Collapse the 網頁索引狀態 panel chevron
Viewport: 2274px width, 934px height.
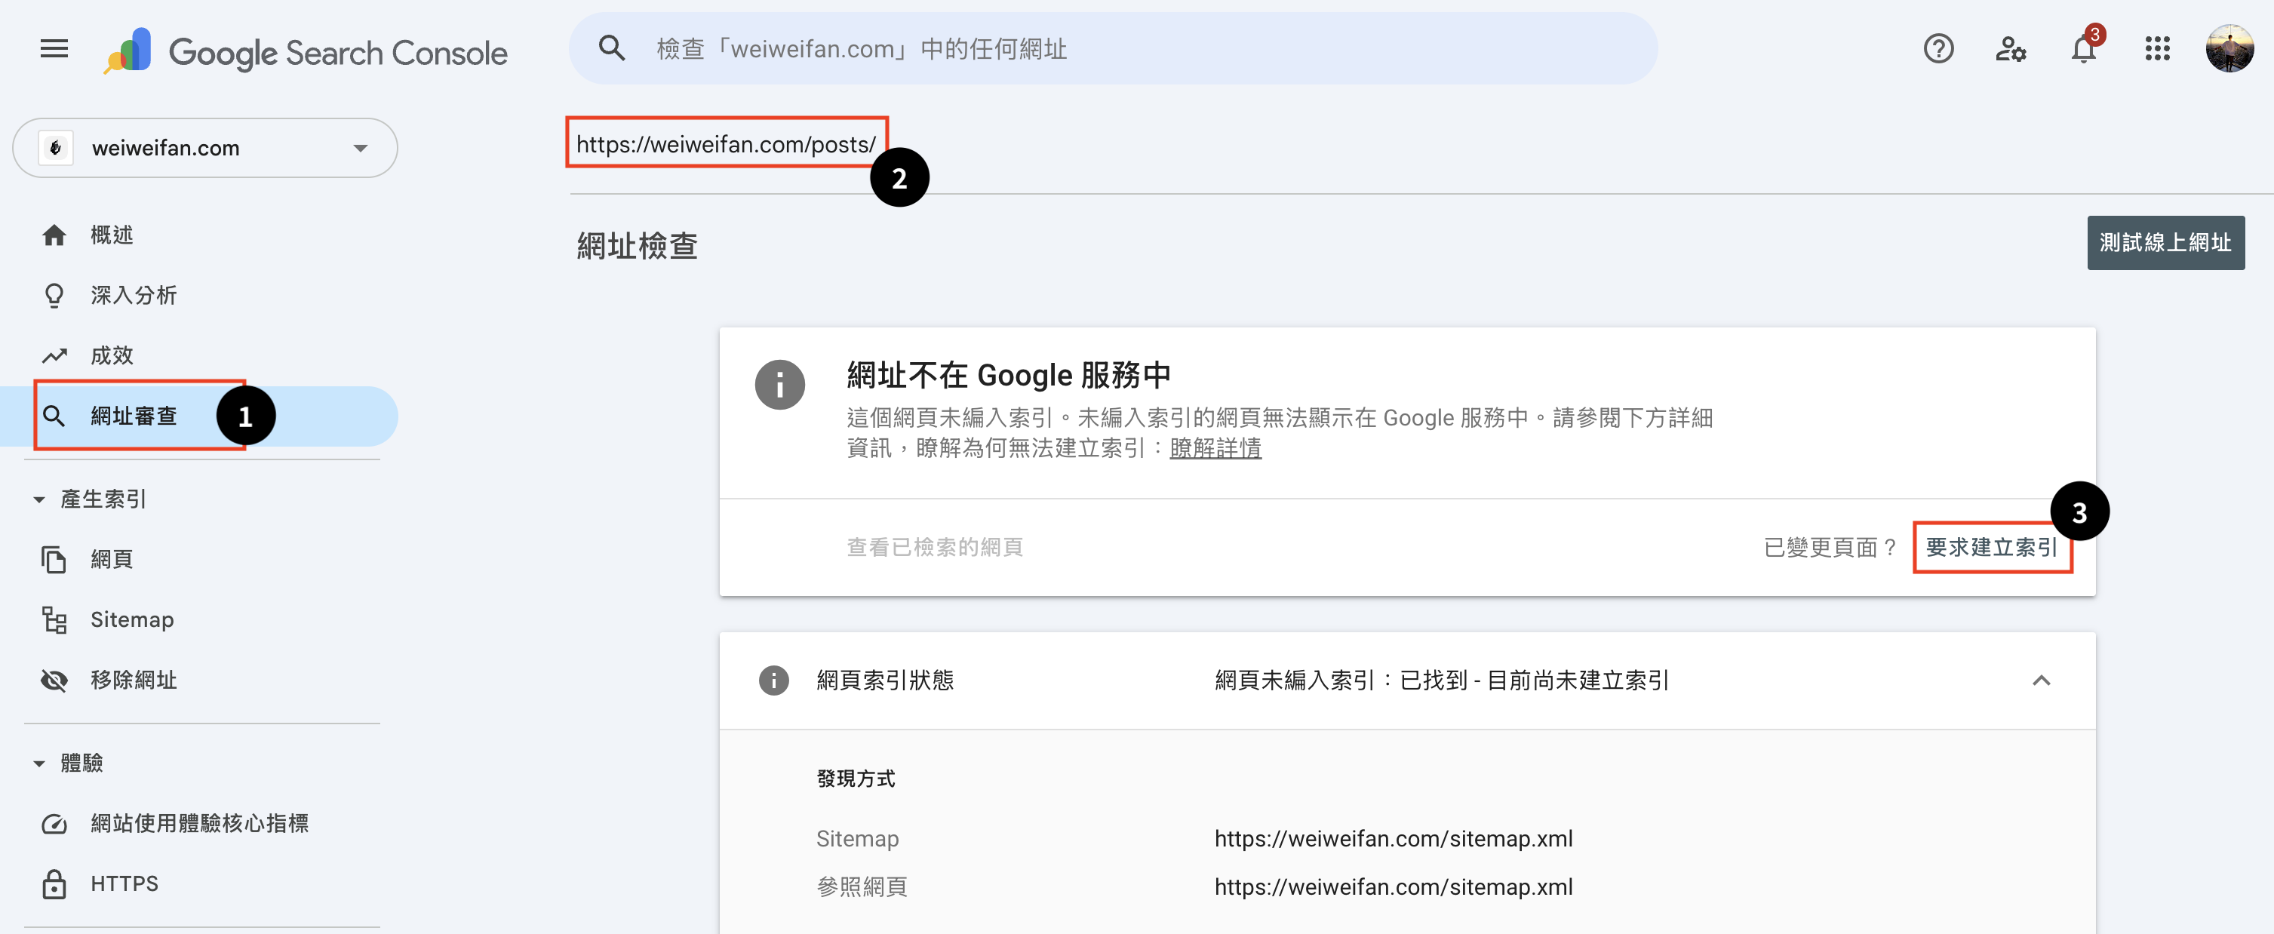tap(2040, 680)
